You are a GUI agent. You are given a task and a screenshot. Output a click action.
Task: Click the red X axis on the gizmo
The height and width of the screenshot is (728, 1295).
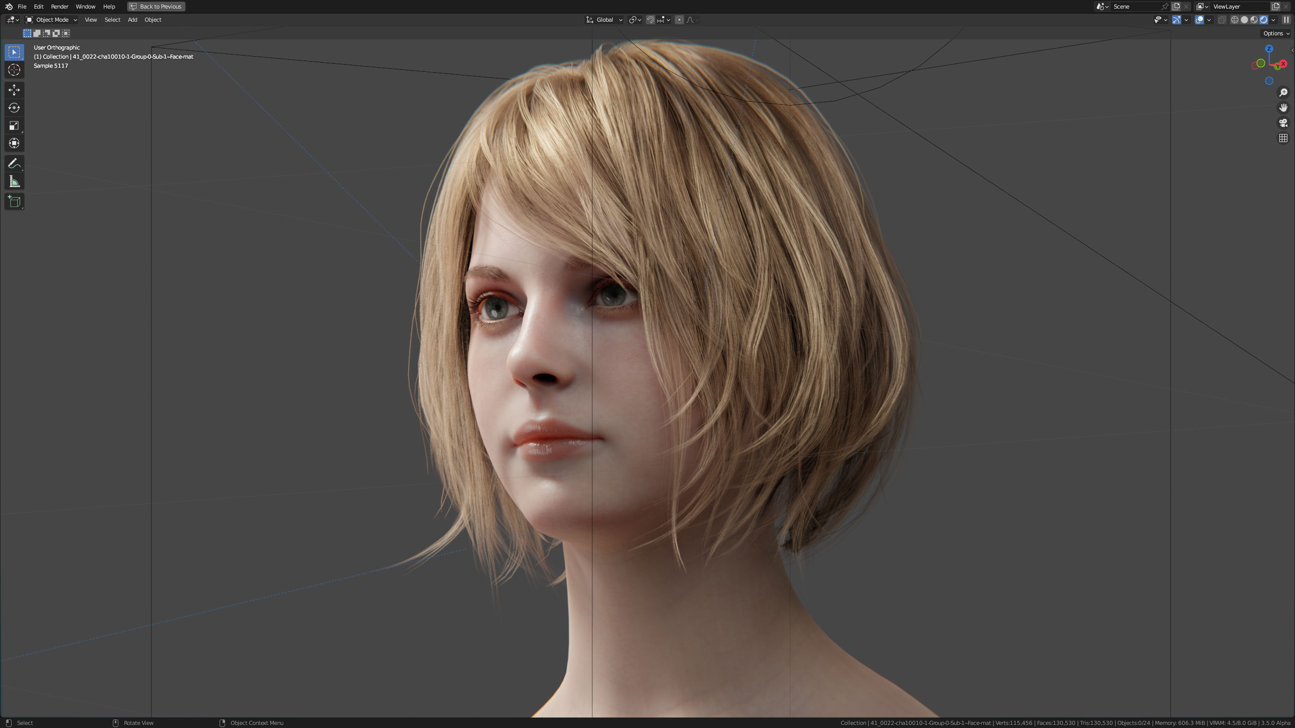pyautogui.click(x=1283, y=64)
